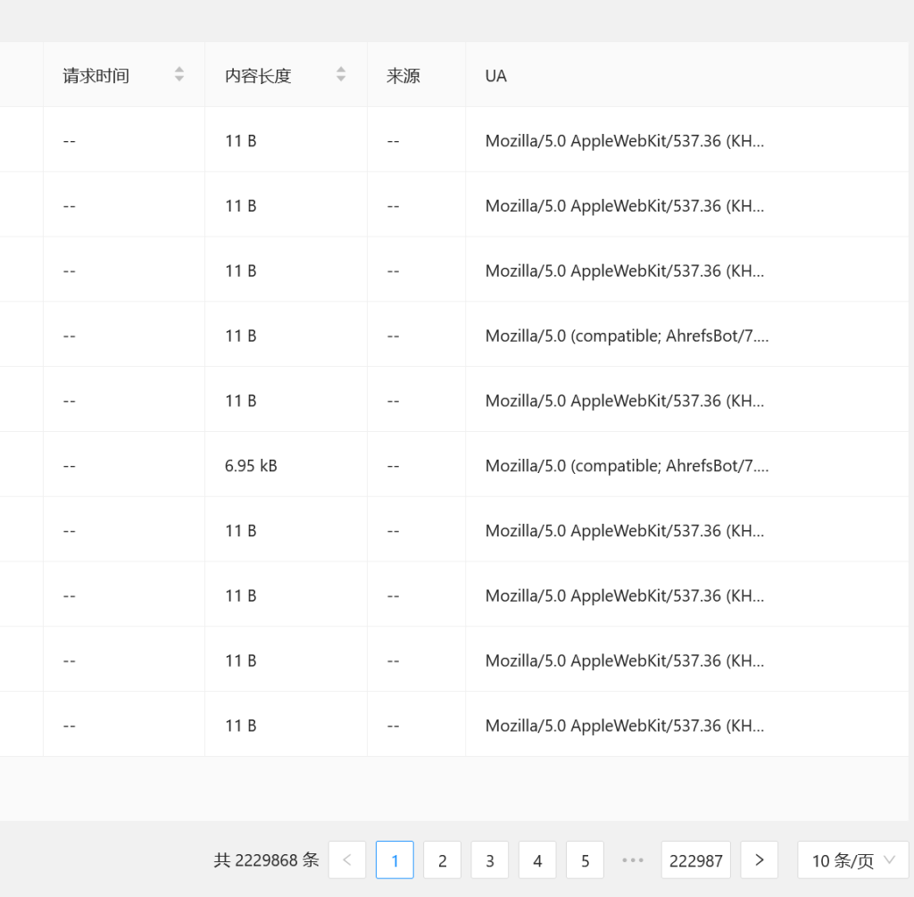Viewport: 914px width, 897px height.
Task: Jump to last page 222987
Action: coord(695,860)
